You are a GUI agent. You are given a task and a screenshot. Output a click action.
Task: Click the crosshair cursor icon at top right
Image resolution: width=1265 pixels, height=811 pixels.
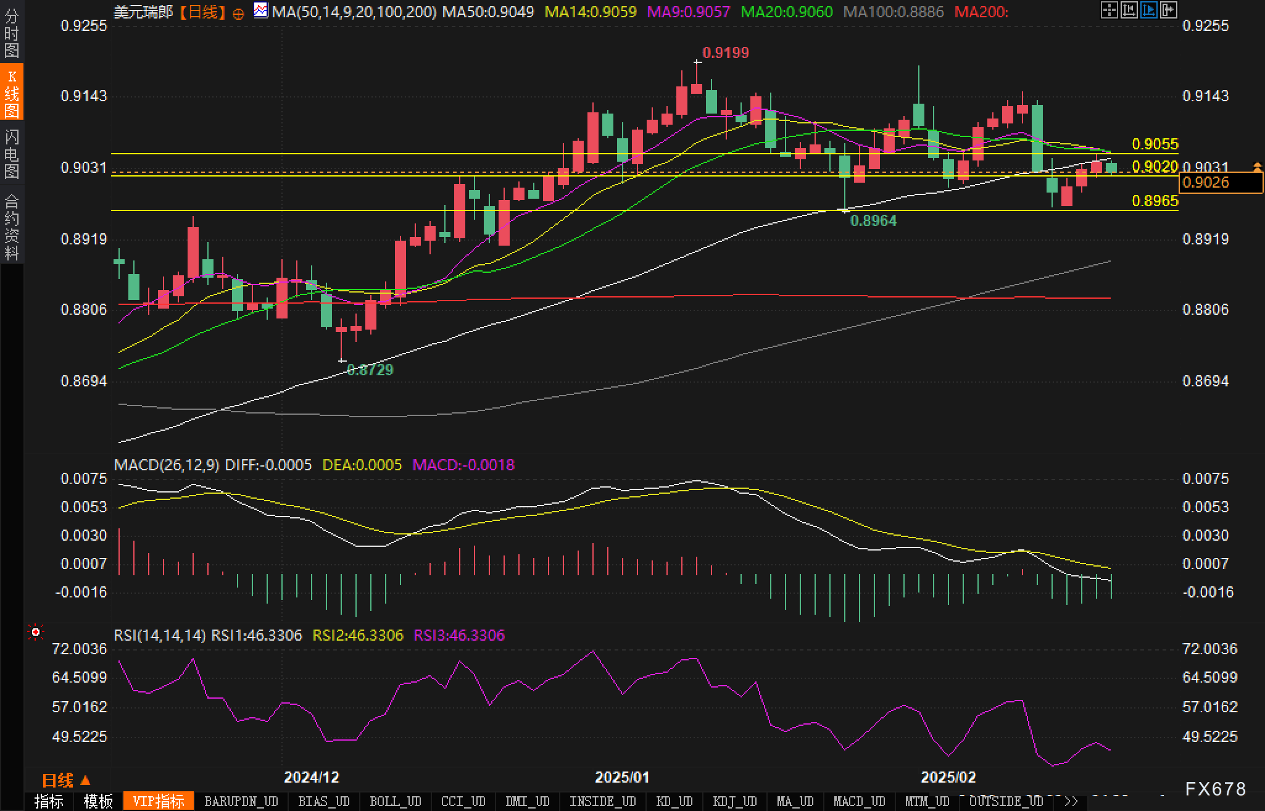(1109, 10)
